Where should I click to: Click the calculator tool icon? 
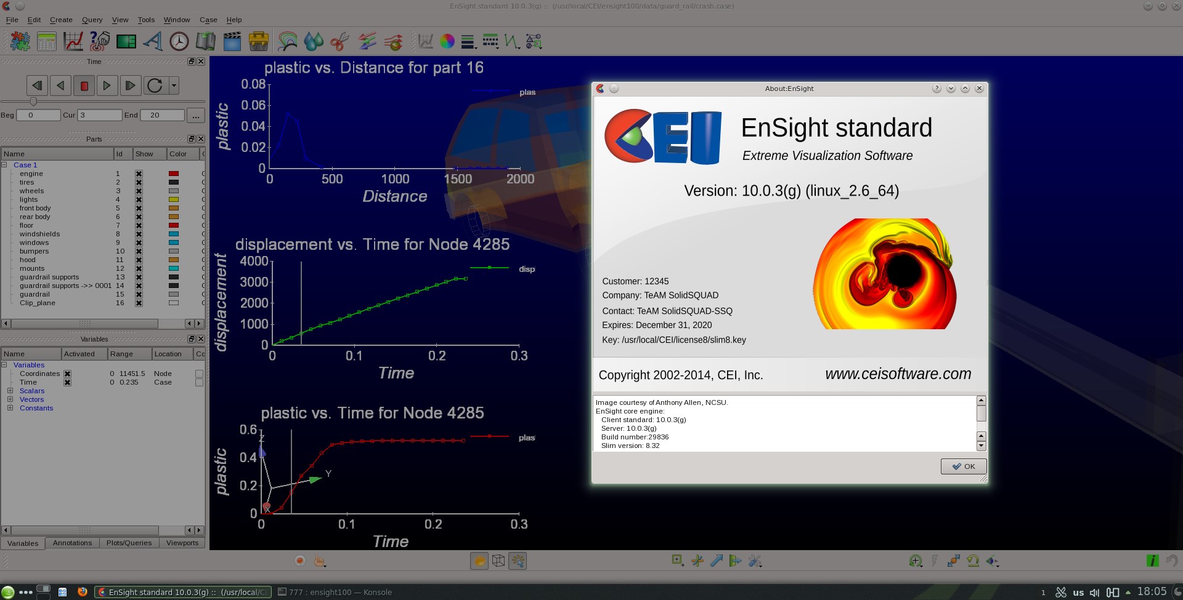[x=47, y=42]
